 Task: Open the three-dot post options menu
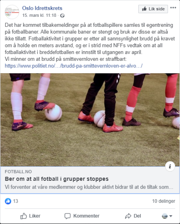tap(173, 8)
